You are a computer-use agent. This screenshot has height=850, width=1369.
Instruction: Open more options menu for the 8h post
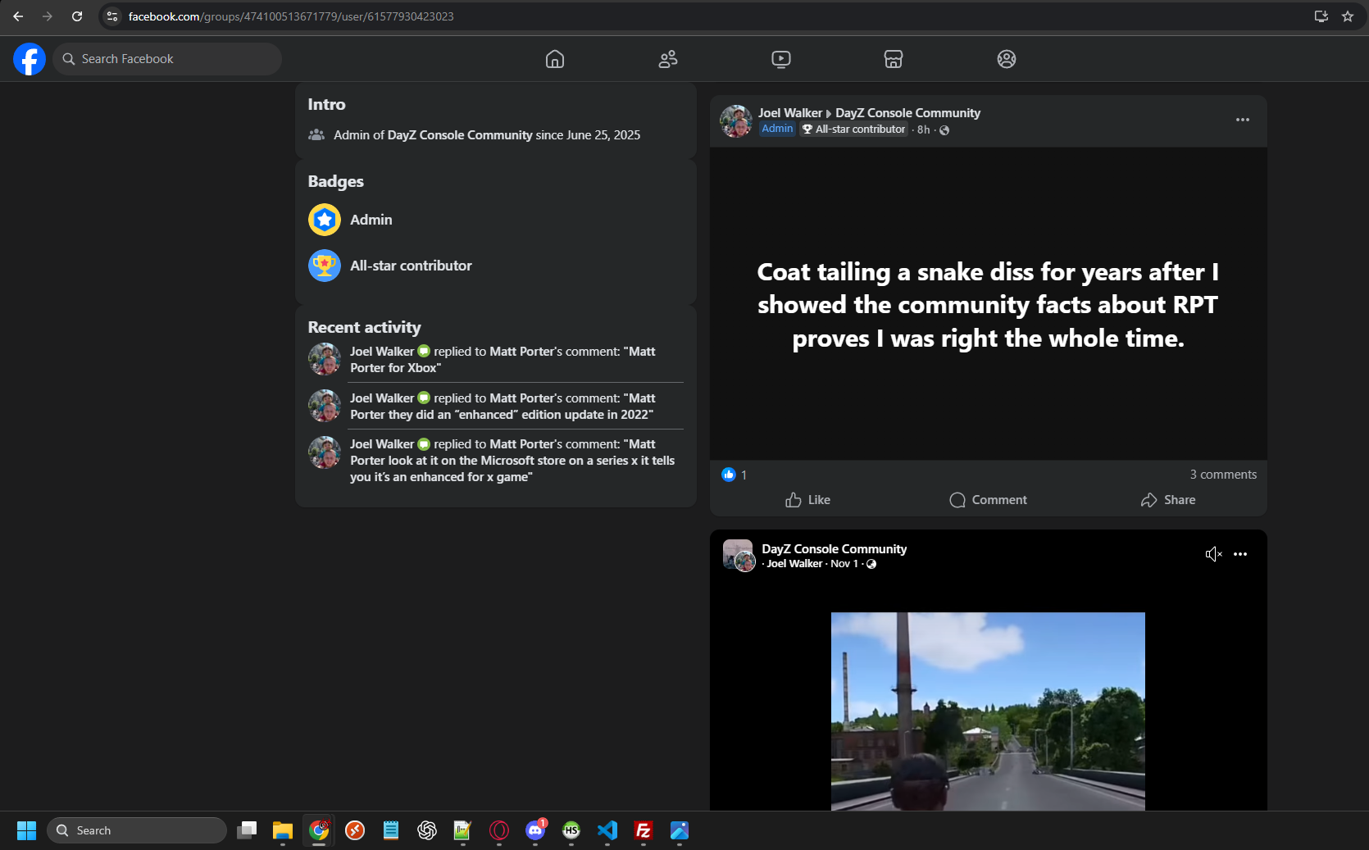click(x=1243, y=120)
